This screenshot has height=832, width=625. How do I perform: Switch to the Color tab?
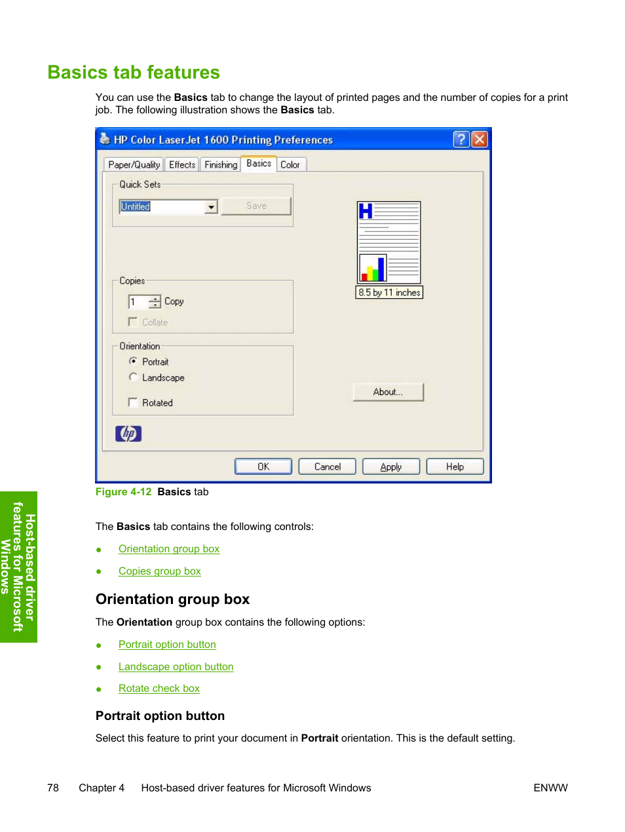point(290,164)
